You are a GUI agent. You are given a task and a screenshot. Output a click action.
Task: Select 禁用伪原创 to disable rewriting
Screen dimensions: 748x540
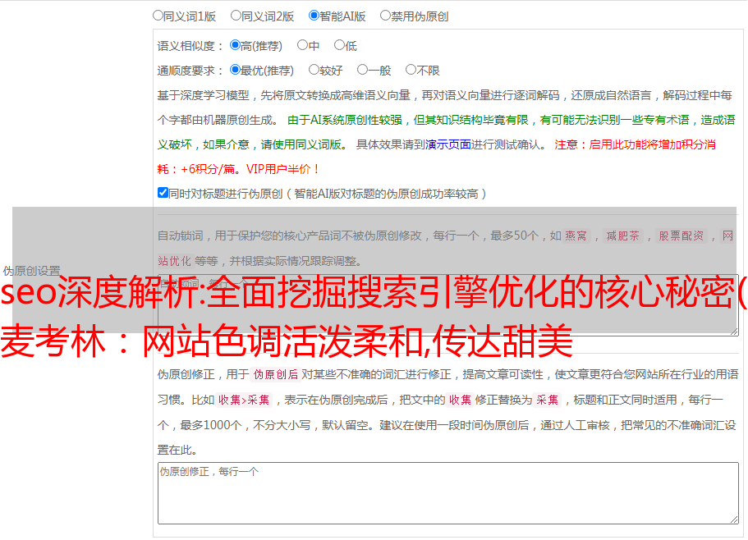(385, 16)
